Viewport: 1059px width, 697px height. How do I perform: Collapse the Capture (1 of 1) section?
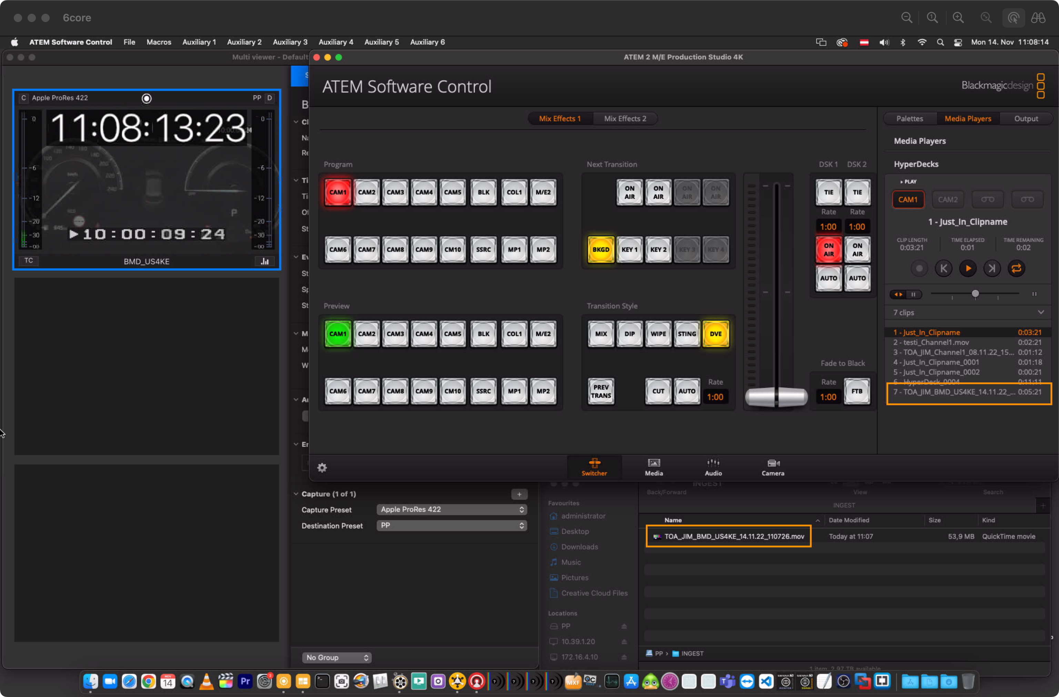click(296, 494)
